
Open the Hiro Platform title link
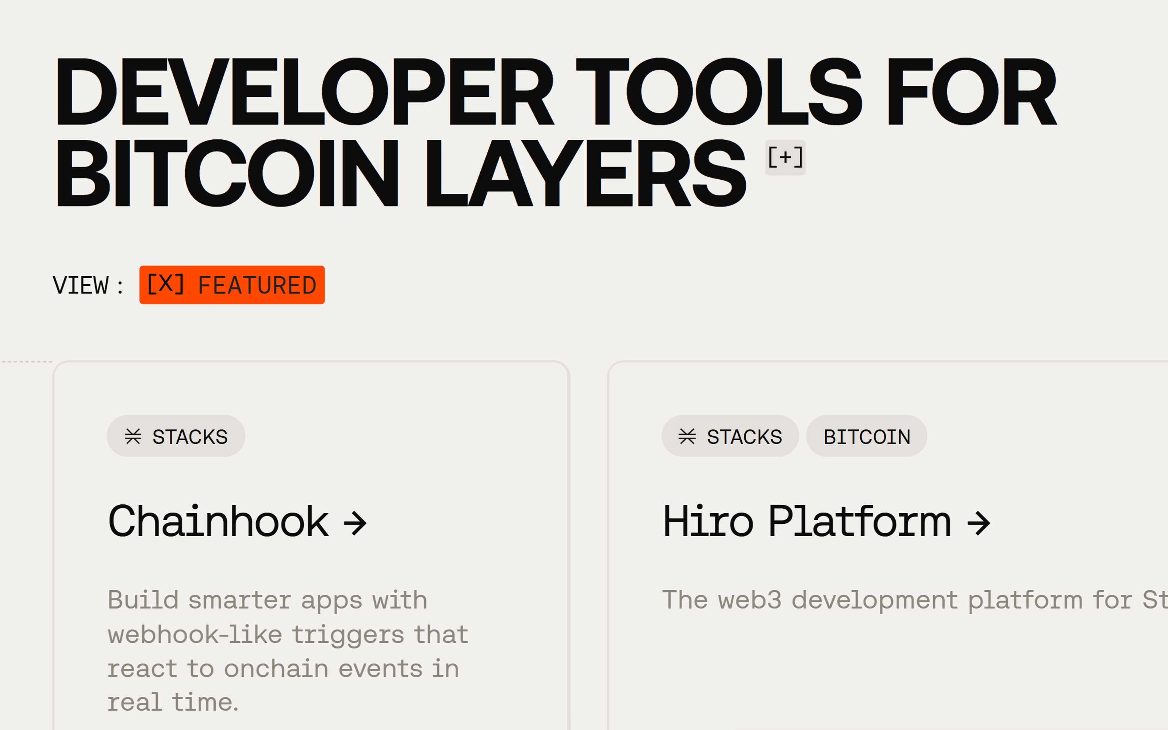tap(807, 522)
